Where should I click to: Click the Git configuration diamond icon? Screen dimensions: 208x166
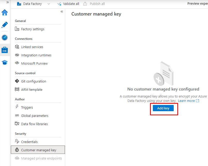pyautogui.click(x=17, y=81)
